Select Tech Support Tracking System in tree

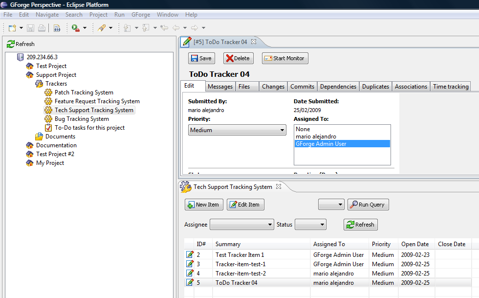94,110
